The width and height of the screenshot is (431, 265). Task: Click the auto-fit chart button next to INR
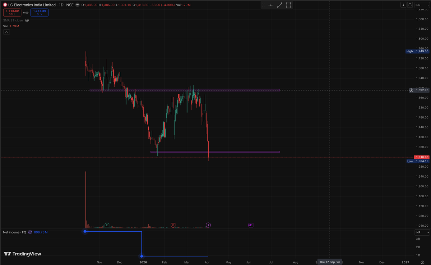410,5
